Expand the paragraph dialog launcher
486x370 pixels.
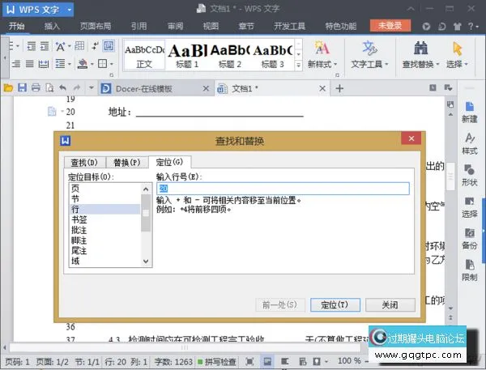(112, 75)
